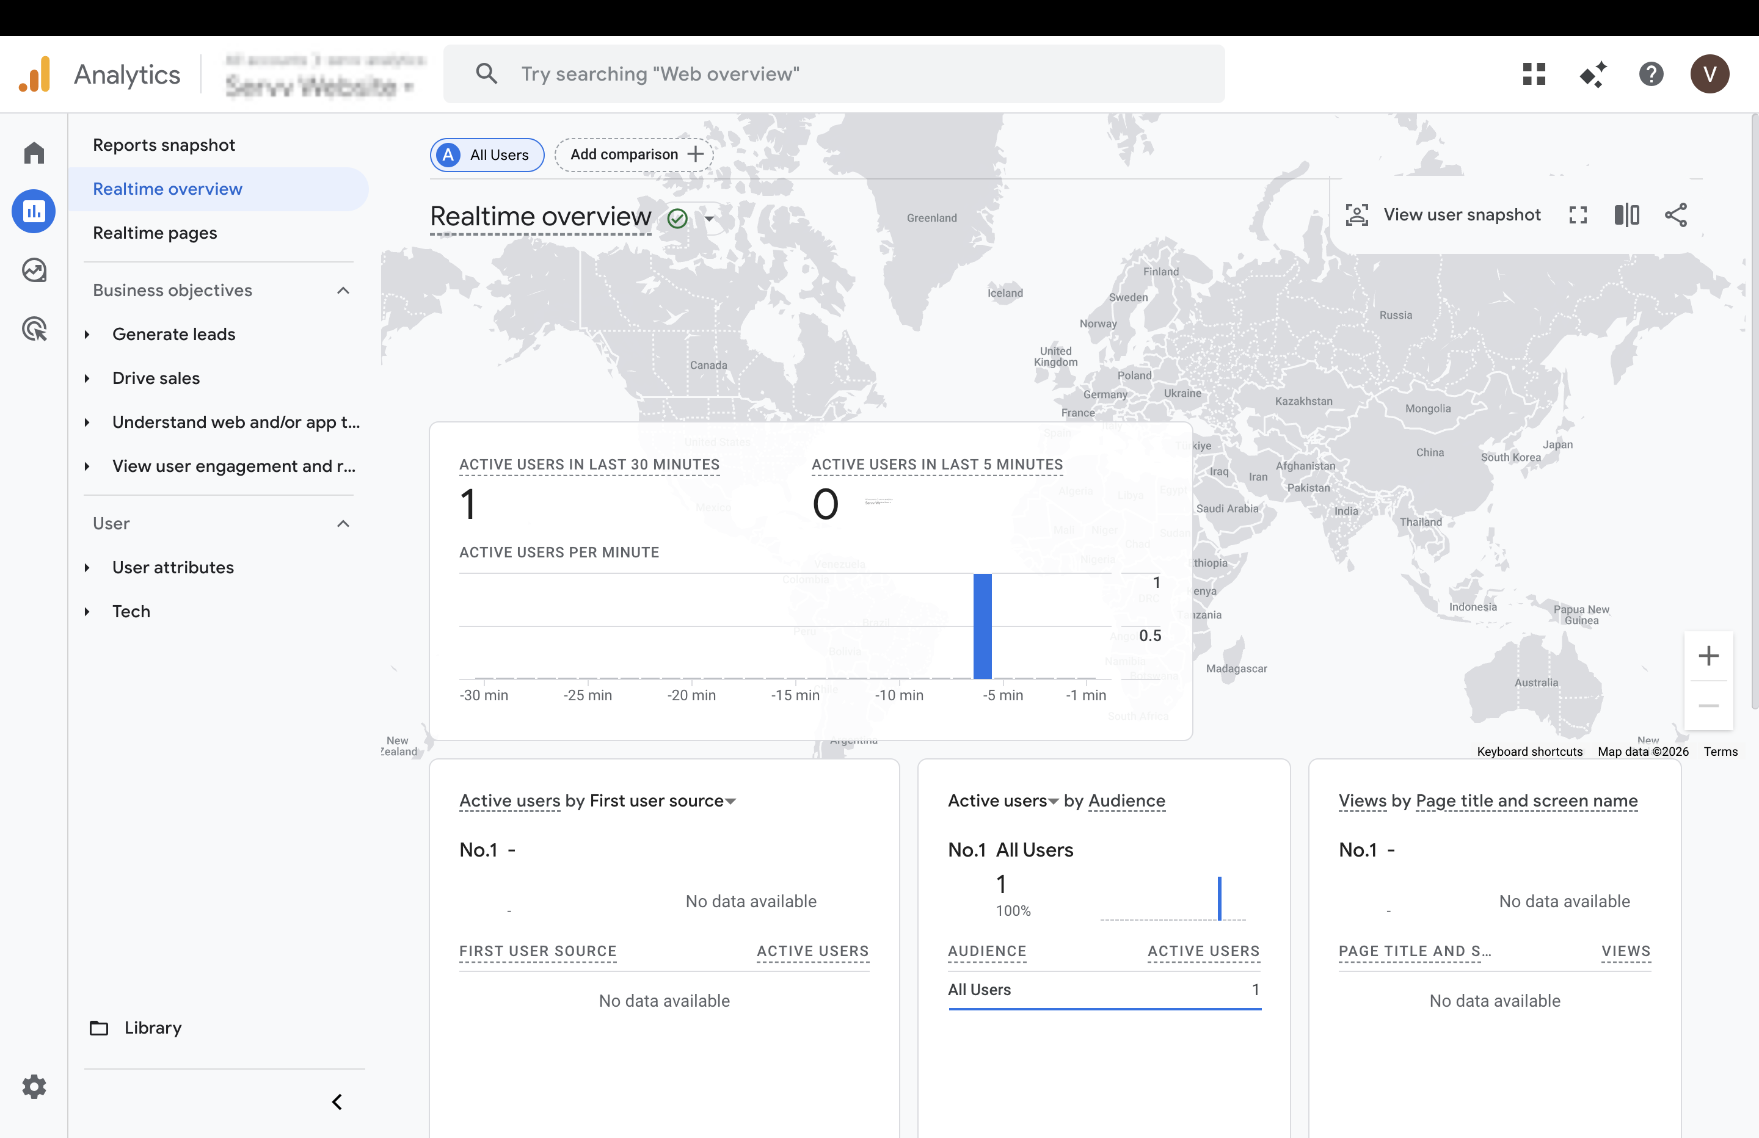
Task: Click the AUDIENCE column header
Action: [986, 952]
